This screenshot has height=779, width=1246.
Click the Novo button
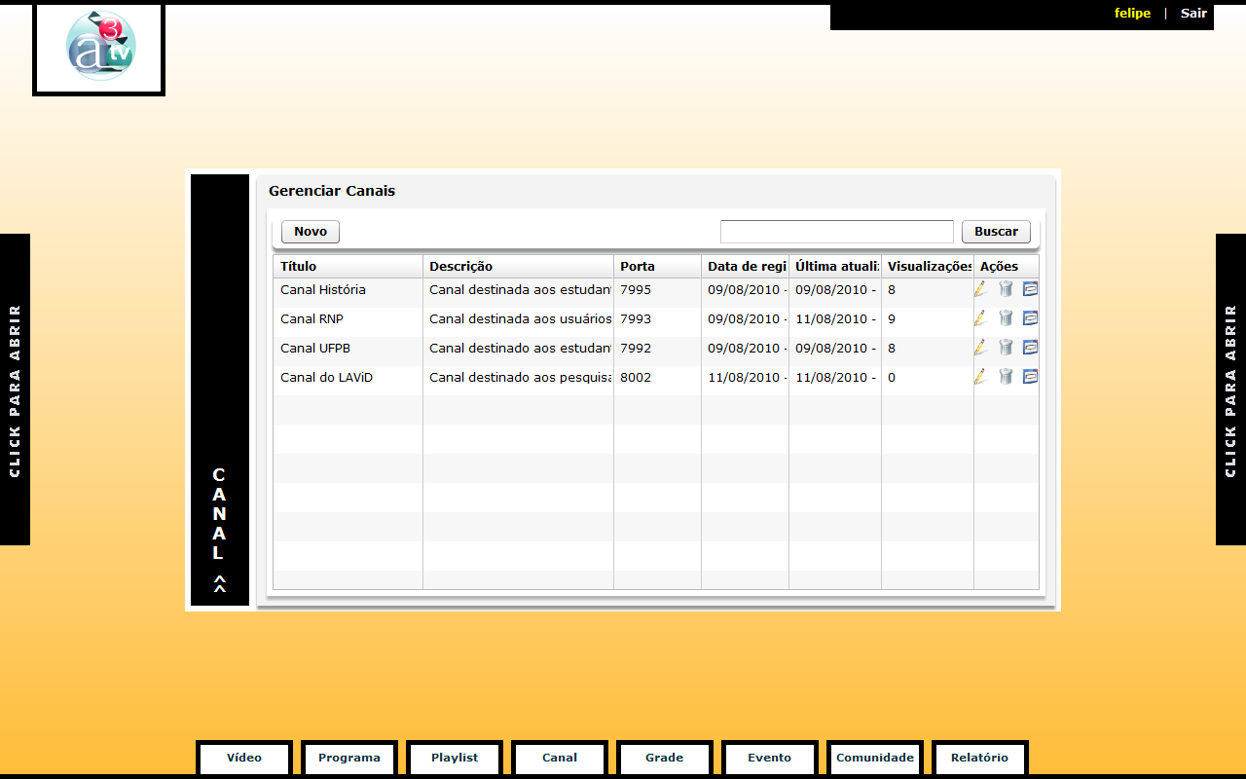pyautogui.click(x=311, y=232)
